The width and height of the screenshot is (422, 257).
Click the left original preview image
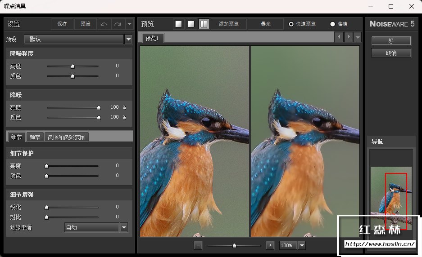coord(195,141)
